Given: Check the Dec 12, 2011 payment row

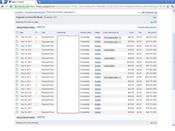Looking at the screenshot, I should point(17,58).
